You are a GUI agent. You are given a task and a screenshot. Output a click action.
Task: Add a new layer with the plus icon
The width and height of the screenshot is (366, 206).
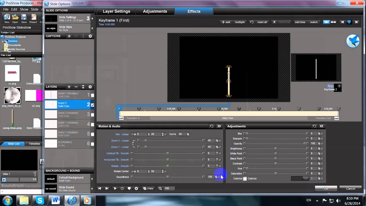coord(69,87)
